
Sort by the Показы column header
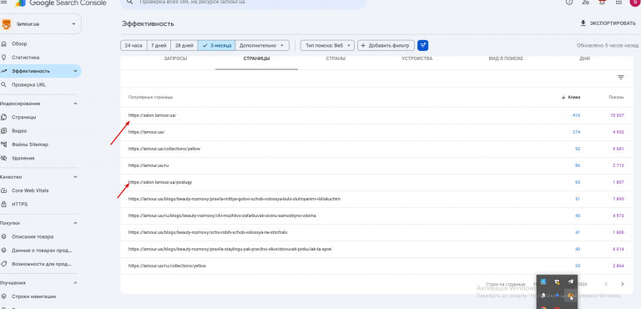point(616,98)
